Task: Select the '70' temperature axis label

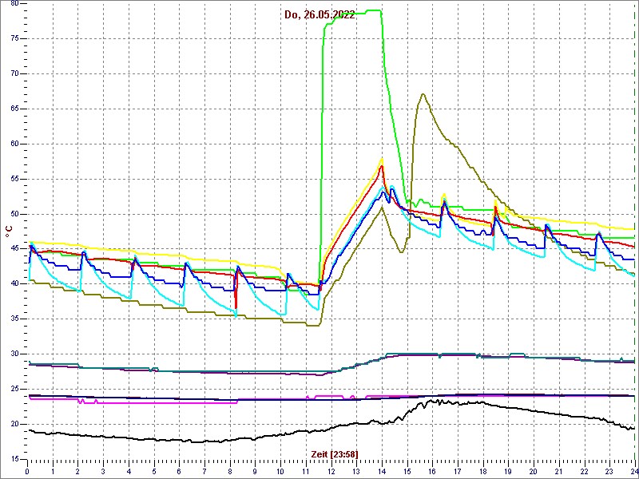Action: [14, 73]
